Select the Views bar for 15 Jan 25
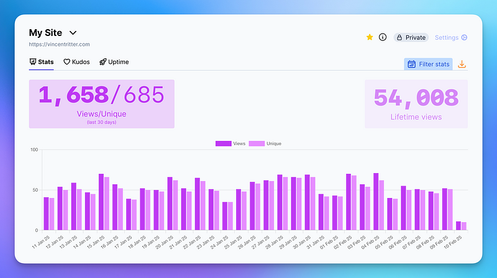The width and height of the screenshot is (497, 278). coord(101,202)
